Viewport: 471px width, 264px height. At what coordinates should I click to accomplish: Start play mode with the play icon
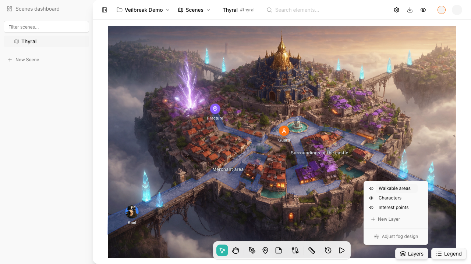pos(342,250)
